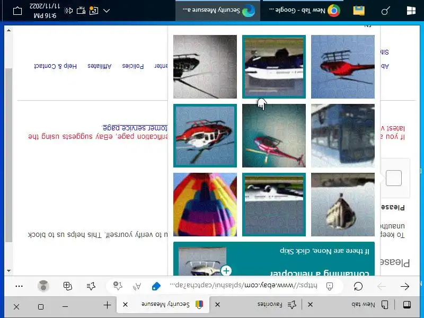Open the notification center icon
This screenshot has width=424, height=318.
coord(17,11)
